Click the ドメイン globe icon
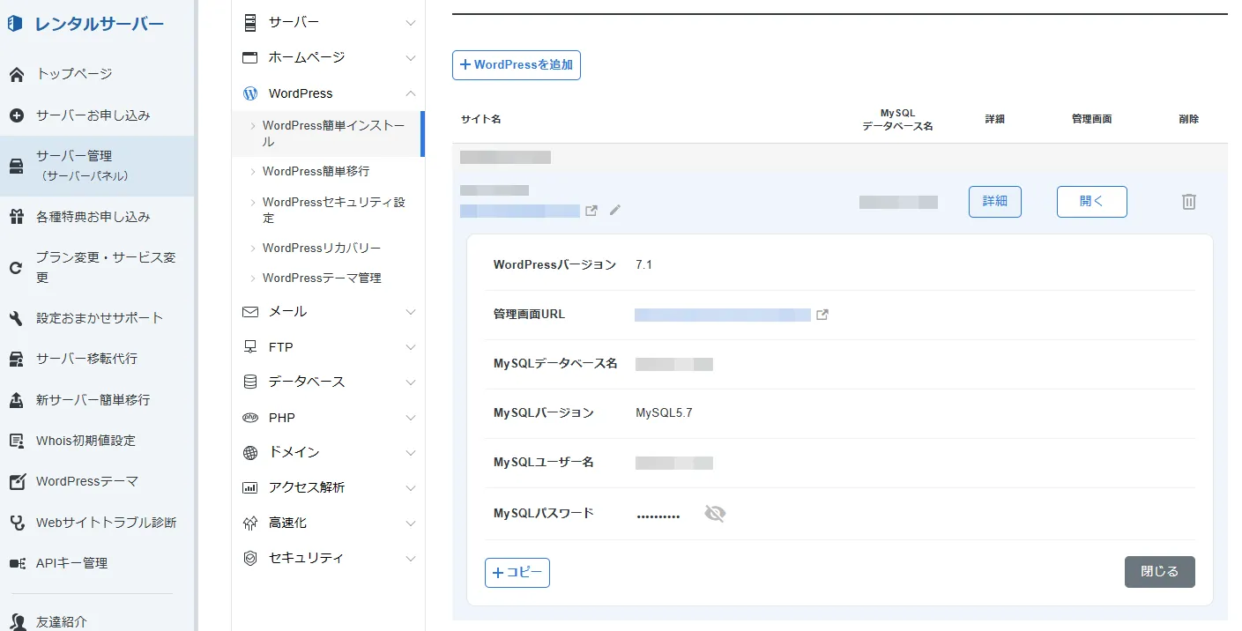This screenshot has height=631, width=1242. [250, 453]
